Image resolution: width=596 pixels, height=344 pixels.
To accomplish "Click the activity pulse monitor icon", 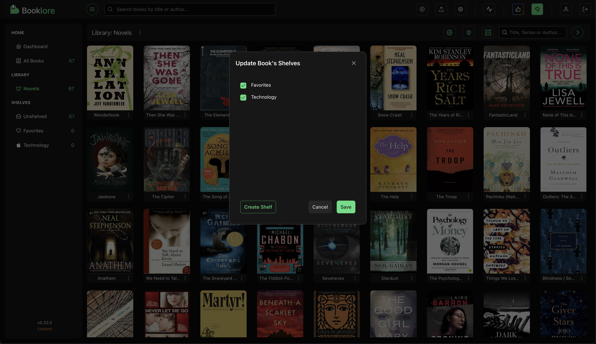I will pos(489,9).
